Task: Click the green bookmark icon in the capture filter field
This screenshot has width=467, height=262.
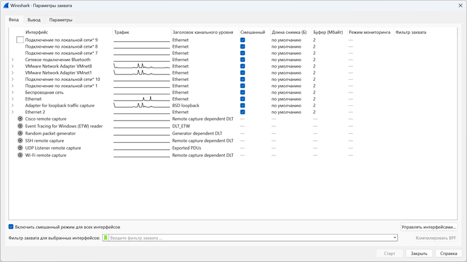Action: [x=106, y=238]
